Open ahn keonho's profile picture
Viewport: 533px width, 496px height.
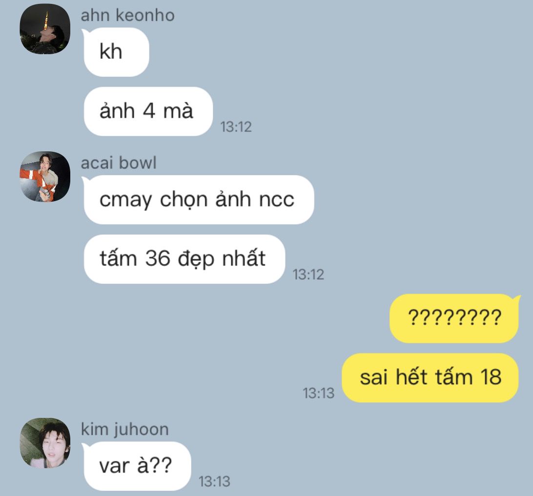click(45, 29)
